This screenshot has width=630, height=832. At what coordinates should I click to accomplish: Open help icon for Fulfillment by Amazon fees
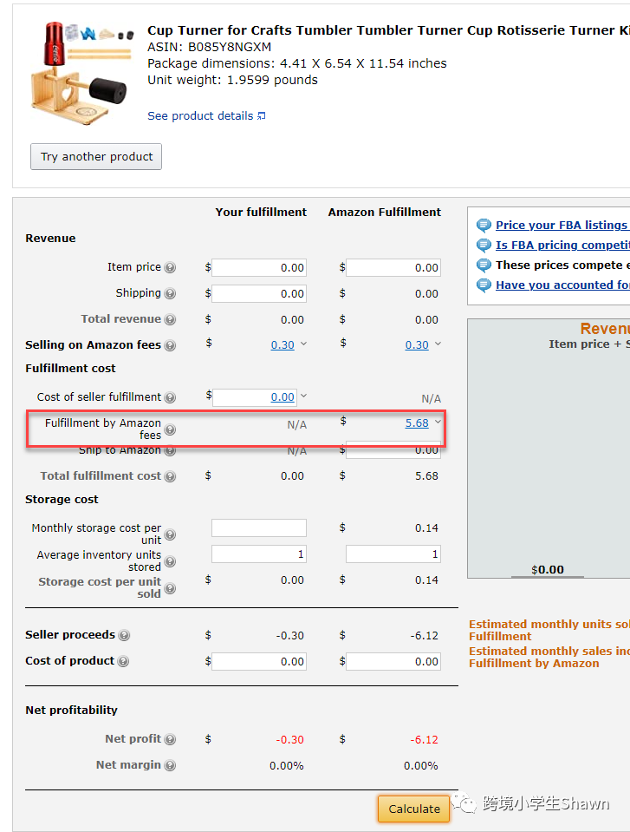click(x=170, y=429)
